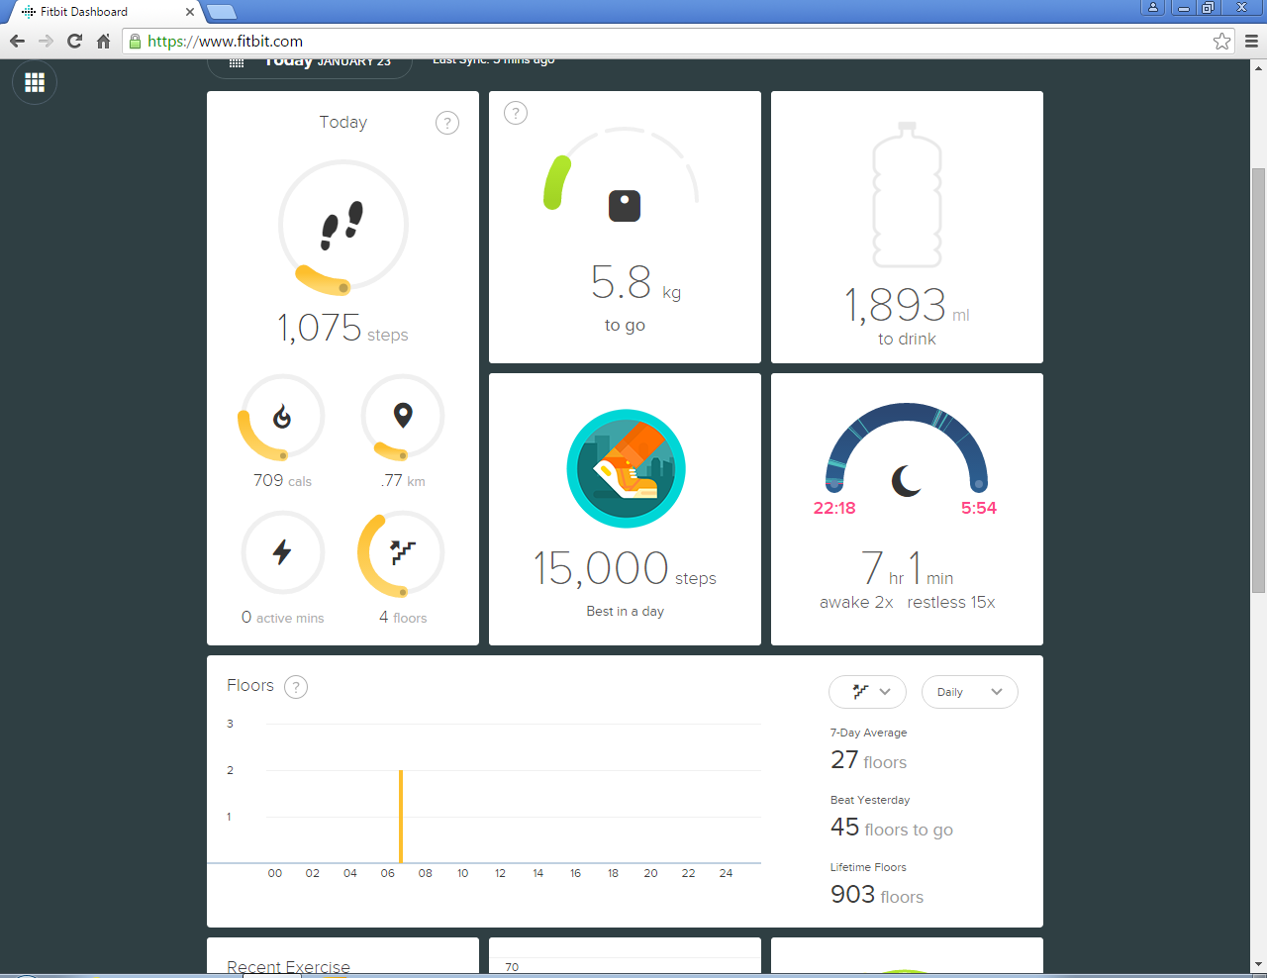Show help for the Today tile
The image size is (1267, 979).
coord(447,123)
